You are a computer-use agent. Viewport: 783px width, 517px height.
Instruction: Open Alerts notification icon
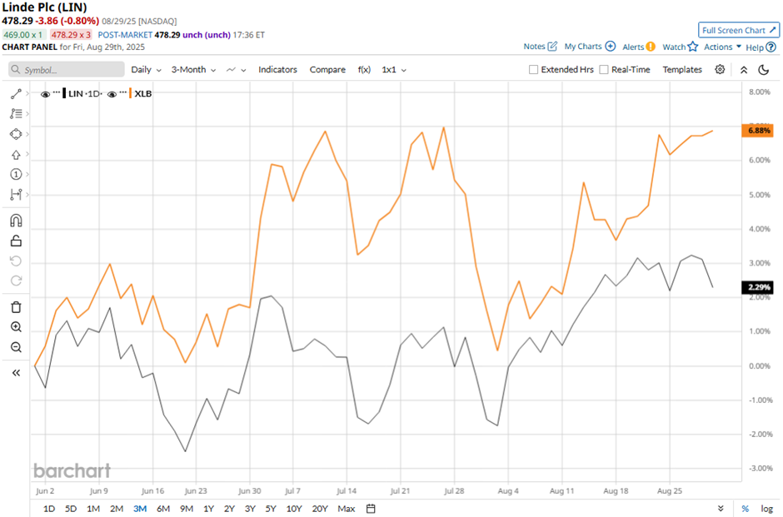tap(651, 47)
